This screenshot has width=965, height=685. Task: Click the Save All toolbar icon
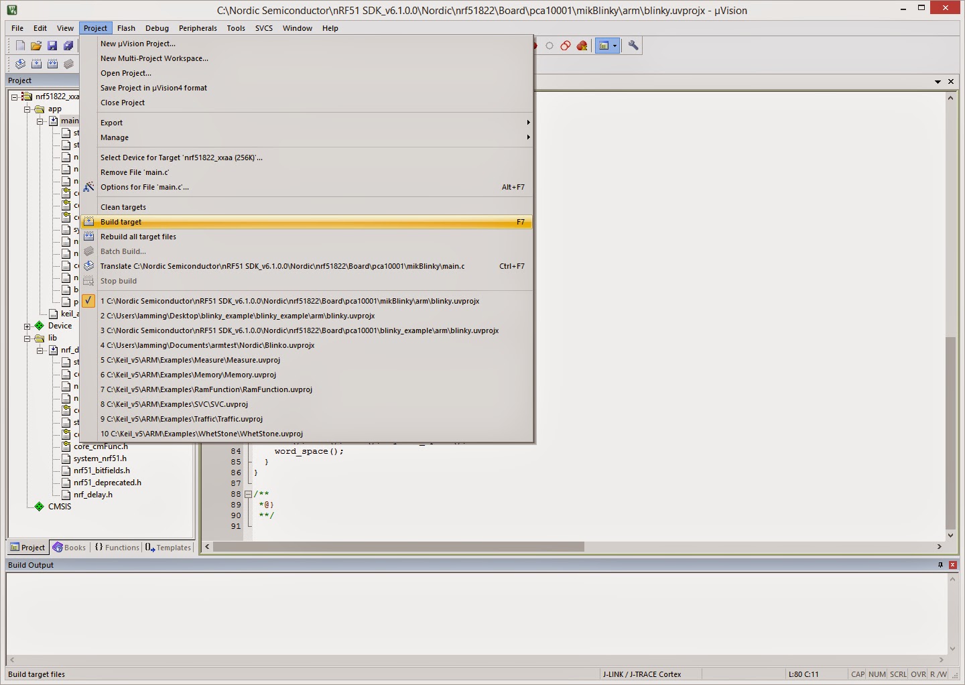68,46
